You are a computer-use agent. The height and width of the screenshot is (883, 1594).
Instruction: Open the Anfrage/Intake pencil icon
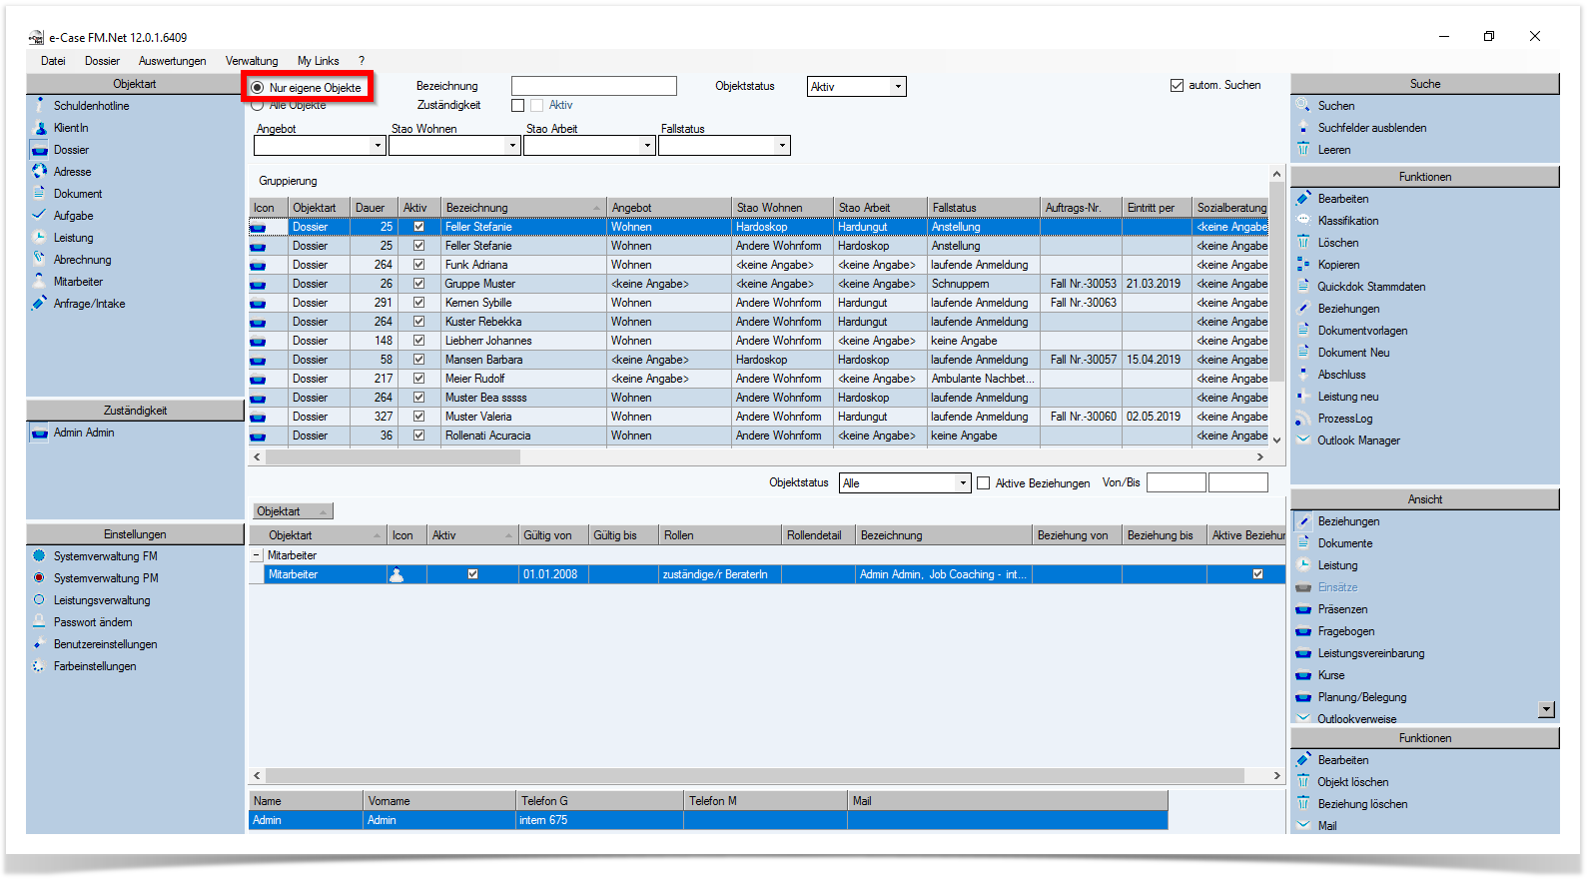(40, 303)
